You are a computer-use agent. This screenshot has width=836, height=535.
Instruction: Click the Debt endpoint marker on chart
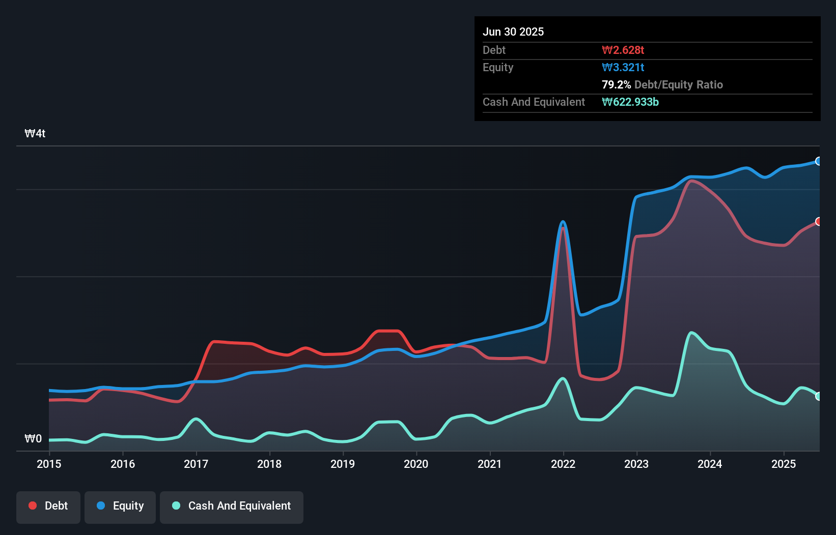pyautogui.click(x=819, y=221)
